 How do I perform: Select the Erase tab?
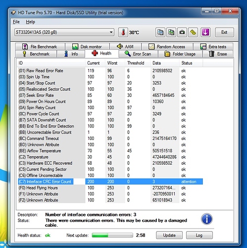tap(218, 54)
